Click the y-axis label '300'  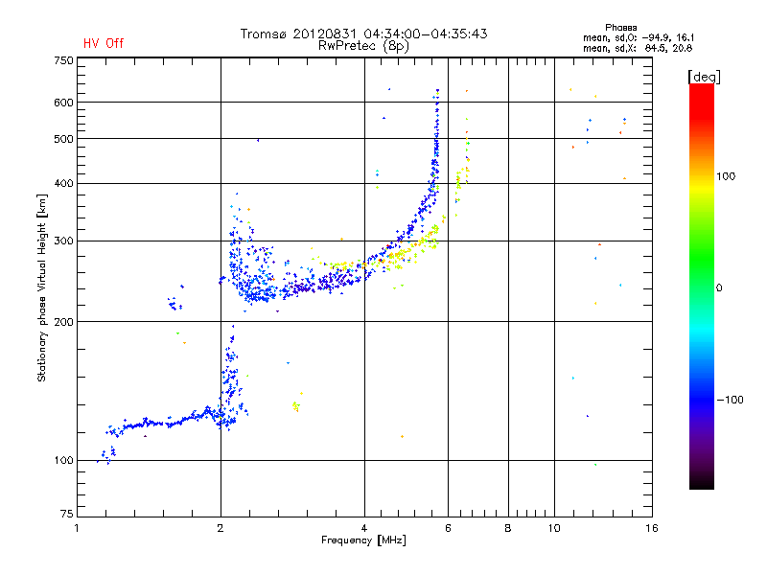63,241
